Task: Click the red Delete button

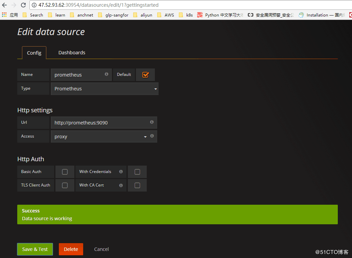Action: [x=71, y=249]
